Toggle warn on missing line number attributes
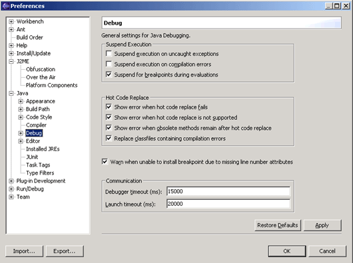353x263 pixels. (x=105, y=162)
